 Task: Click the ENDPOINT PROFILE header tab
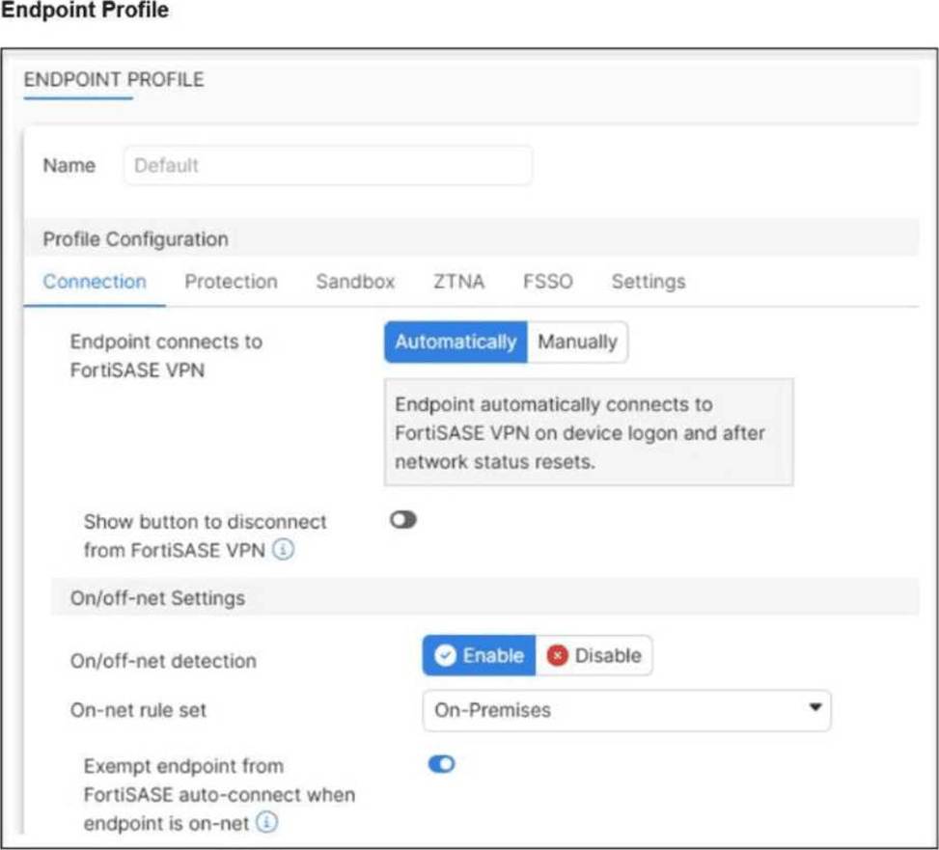(x=114, y=80)
